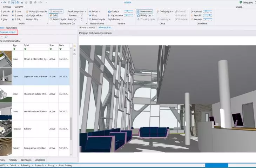Toggle Przezroczyste in Niezaznaczone group

click(x=97, y=19)
